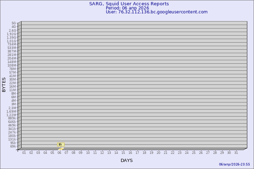
Task: Select the 16M y-axis tick label
Action: (13, 87)
